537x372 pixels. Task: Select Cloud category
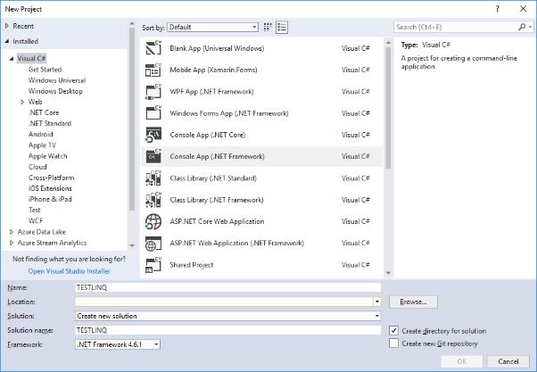(37, 167)
